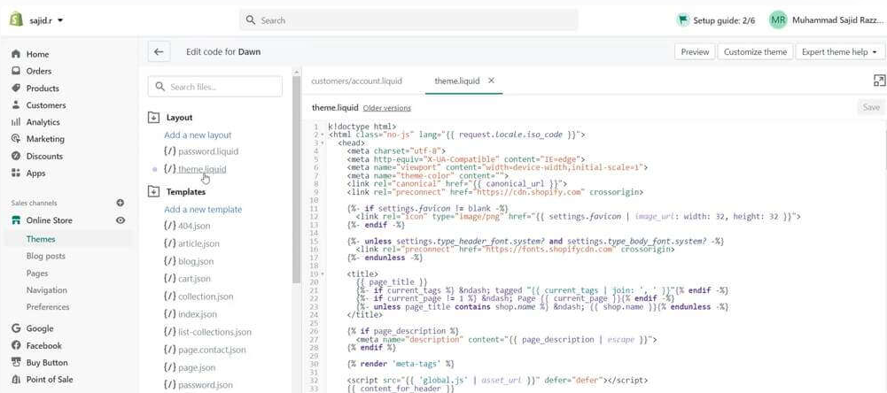Click the Orders icon in sidebar

[16, 71]
